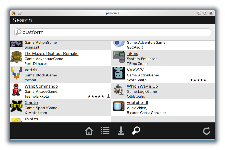Click the Wars: Commando star rating
Image resolution: width=225 pixels, height=150 pixels.
click(x=96, y=97)
